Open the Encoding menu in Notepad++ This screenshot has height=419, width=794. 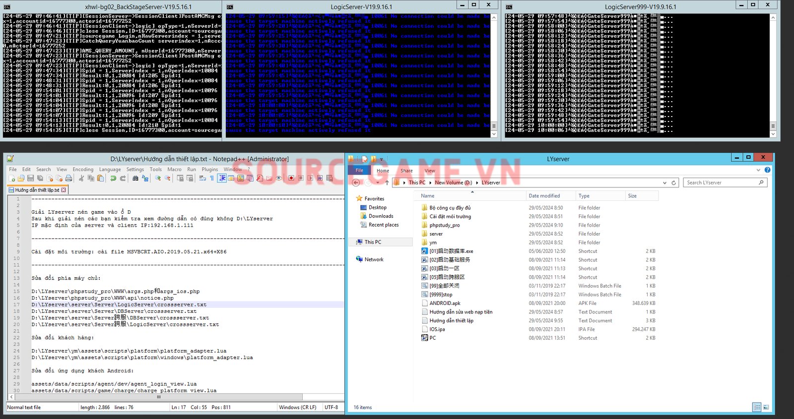(x=83, y=170)
